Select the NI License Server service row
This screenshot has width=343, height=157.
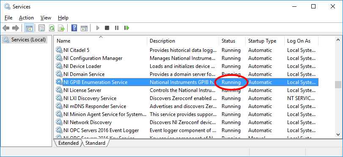(186, 90)
